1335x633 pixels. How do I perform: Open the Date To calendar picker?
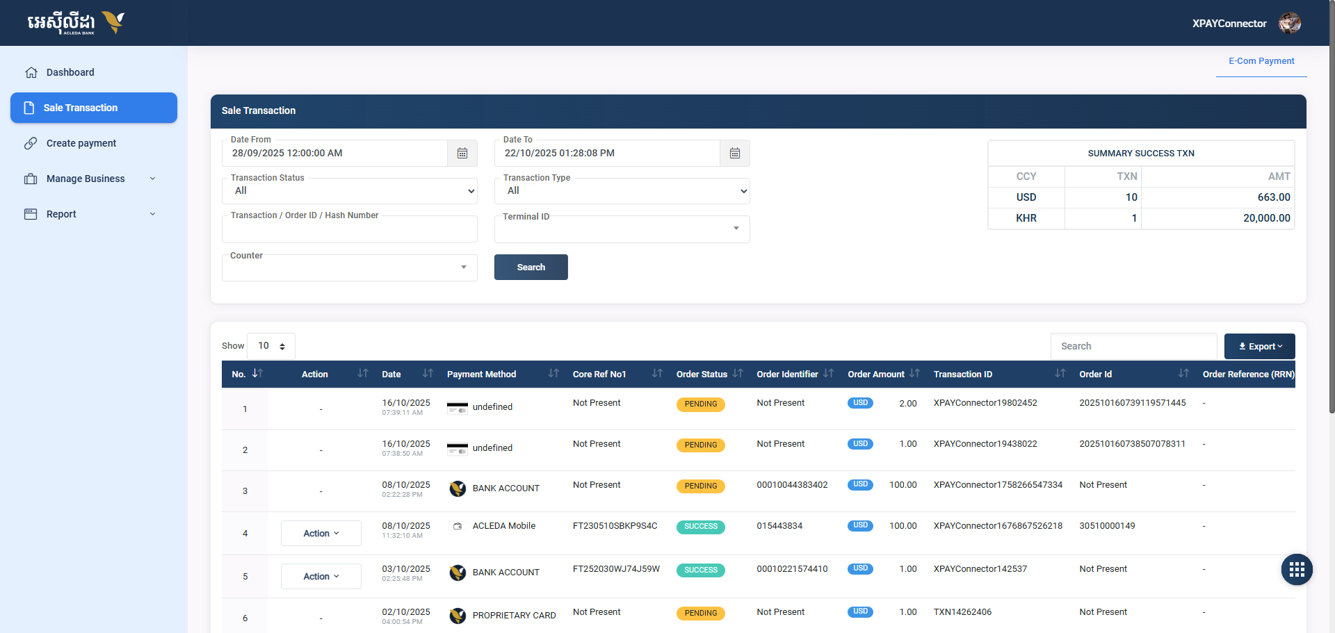[734, 154]
